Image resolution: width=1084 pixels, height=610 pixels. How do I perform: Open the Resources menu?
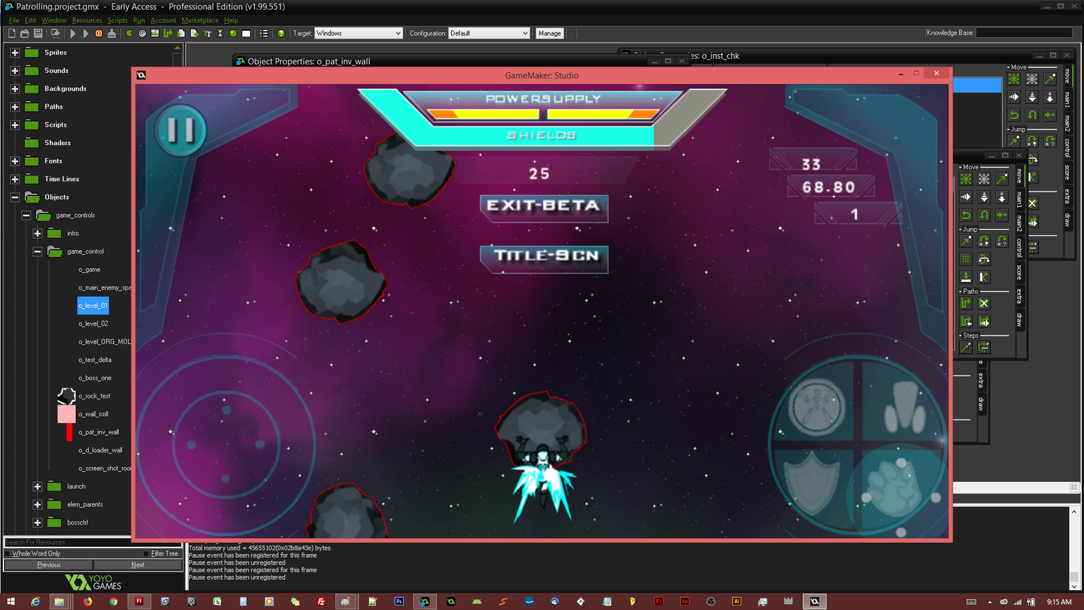click(x=87, y=20)
